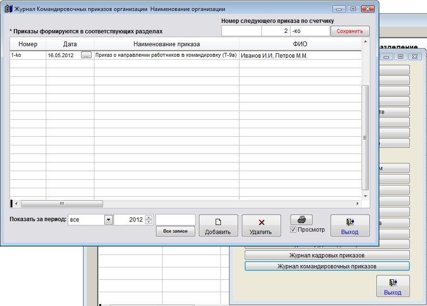Open Журнал командировочных приказов
This screenshot has height=306, width=427.
coord(327,266)
